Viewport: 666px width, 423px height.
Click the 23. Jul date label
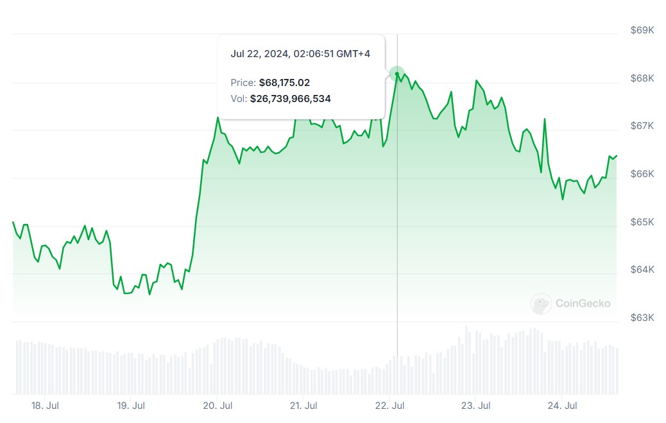(x=475, y=406)
